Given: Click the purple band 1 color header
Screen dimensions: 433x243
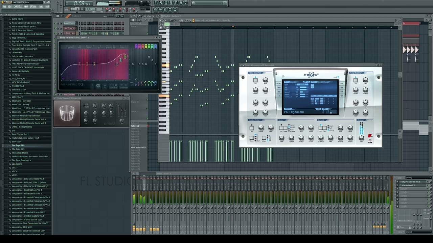Looking at the screenshot, I should [x=136, y=46].
